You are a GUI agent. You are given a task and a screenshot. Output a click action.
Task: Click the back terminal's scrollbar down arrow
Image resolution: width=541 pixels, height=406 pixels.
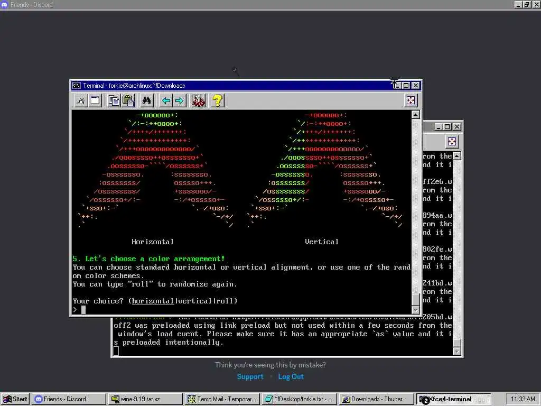pyautogui.click(x=457, y=352)
